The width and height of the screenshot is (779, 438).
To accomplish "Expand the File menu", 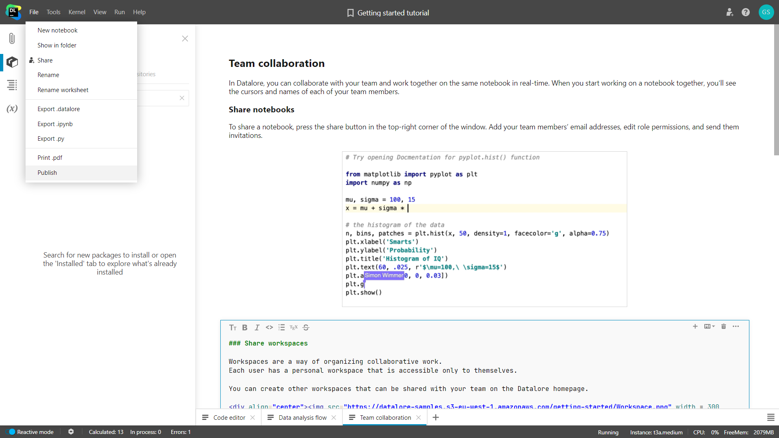I will (34, 12).
